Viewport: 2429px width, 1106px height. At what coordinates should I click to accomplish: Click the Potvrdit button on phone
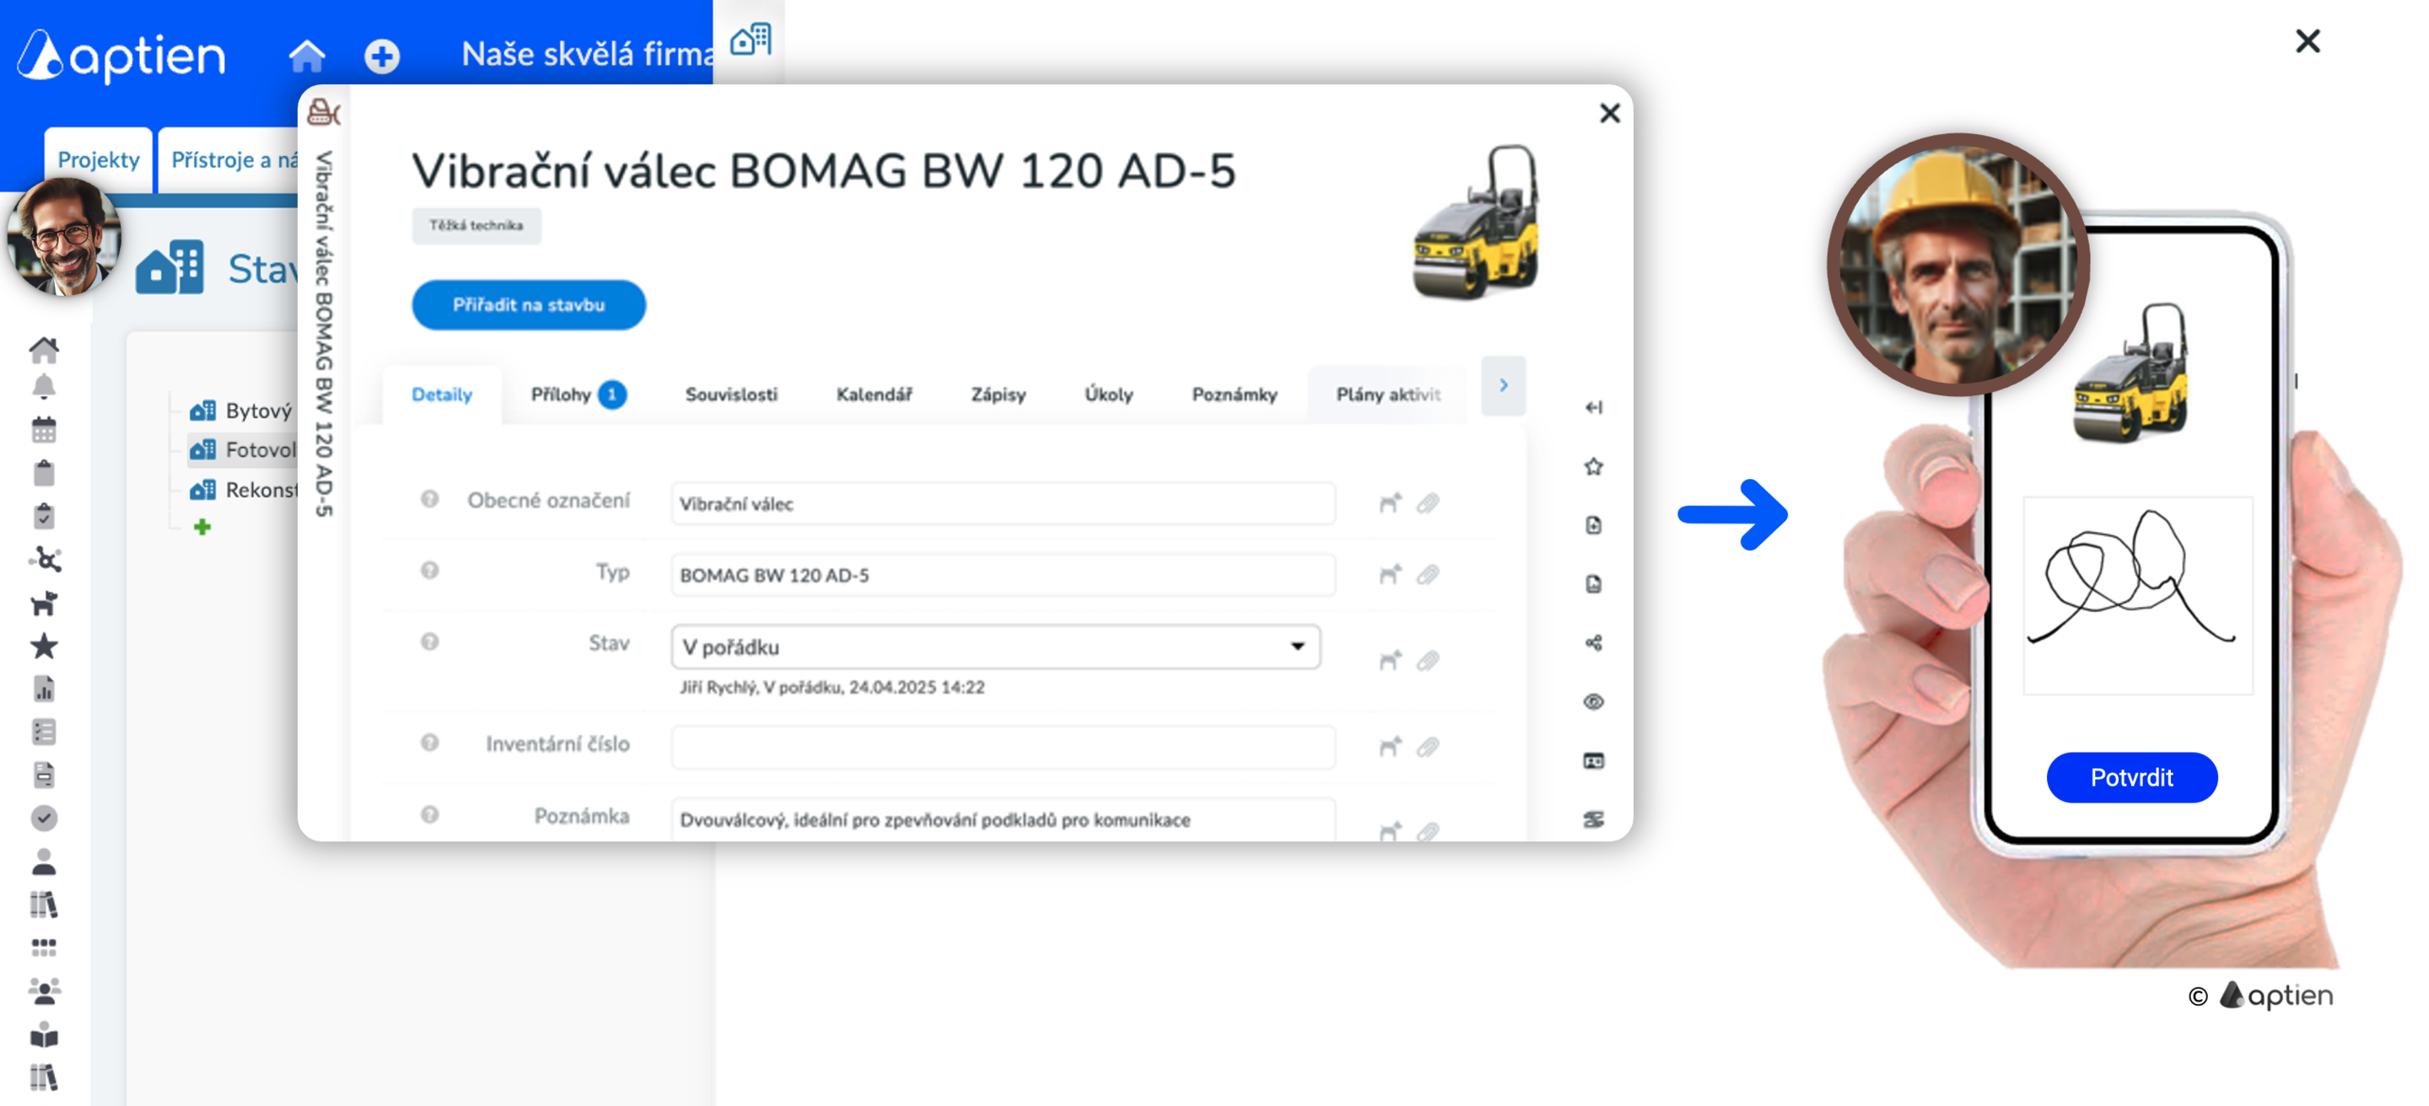pyautogui.click(x=2131, y=777)
